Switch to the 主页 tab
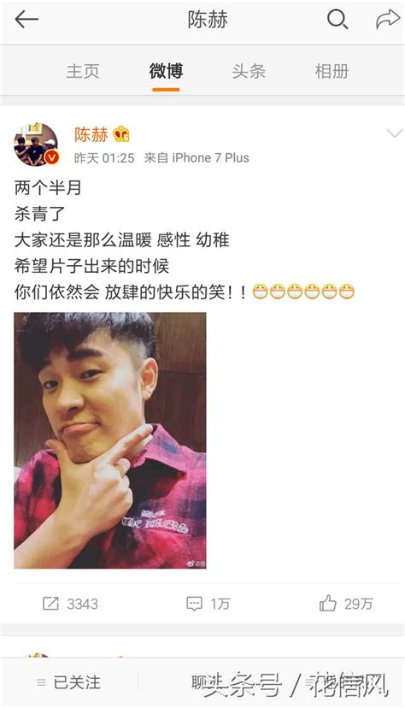The height and width of the screenshot is (708, 405). (83, 71)
